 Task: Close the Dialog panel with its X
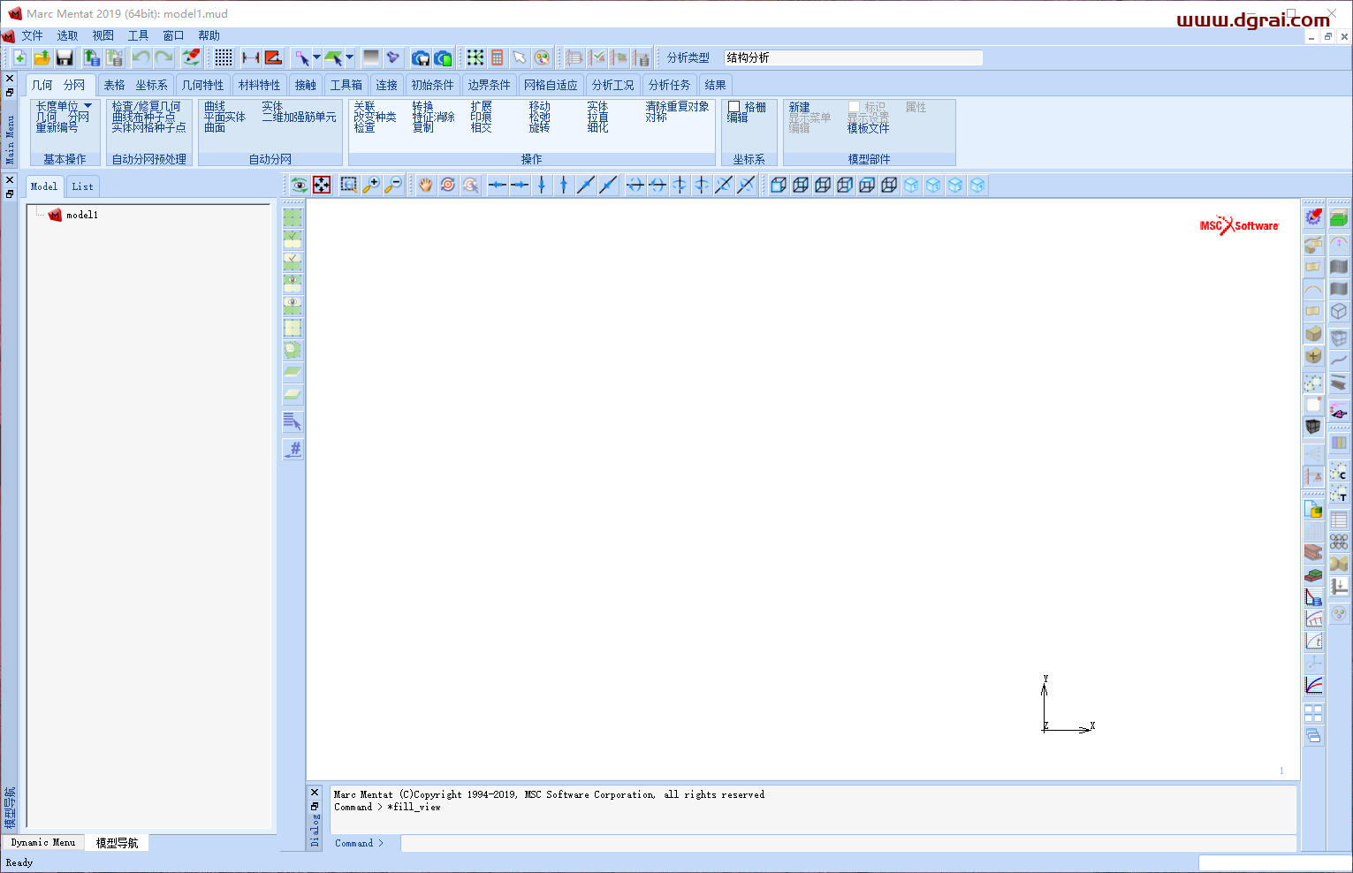(x=315, y=793)
